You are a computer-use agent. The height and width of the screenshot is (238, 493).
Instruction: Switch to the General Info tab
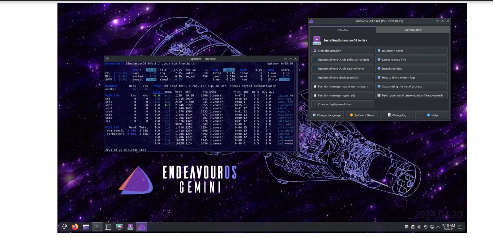(x=413, y=30)
